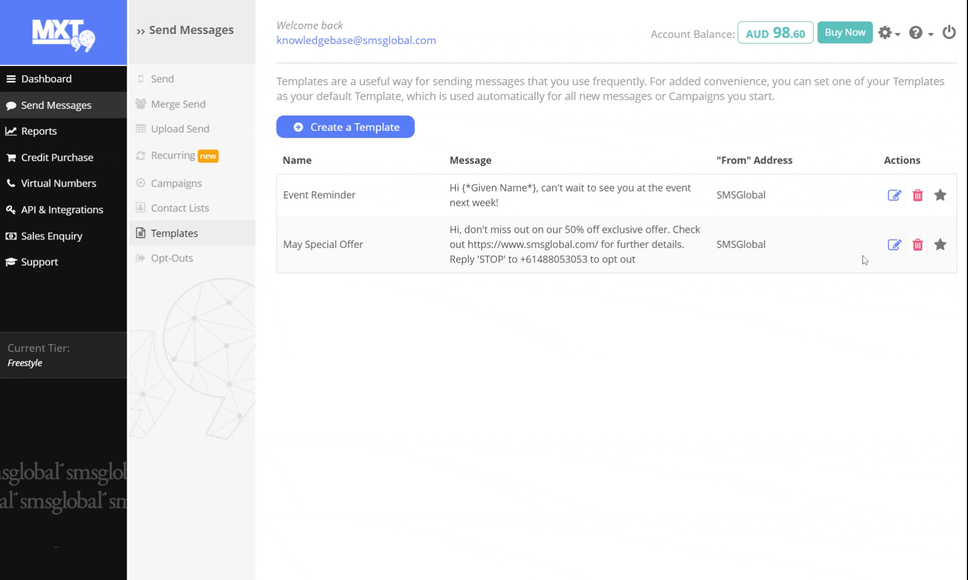Star May Special Offer as default
Screen dimensions: 968x580
point(940,245)
